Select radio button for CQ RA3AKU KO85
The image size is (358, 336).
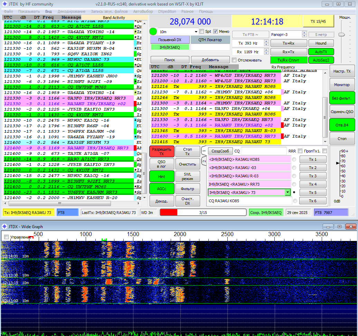(295, 201)
